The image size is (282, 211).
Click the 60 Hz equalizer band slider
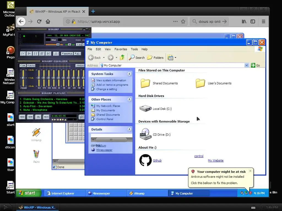click(x=39, y=78)
